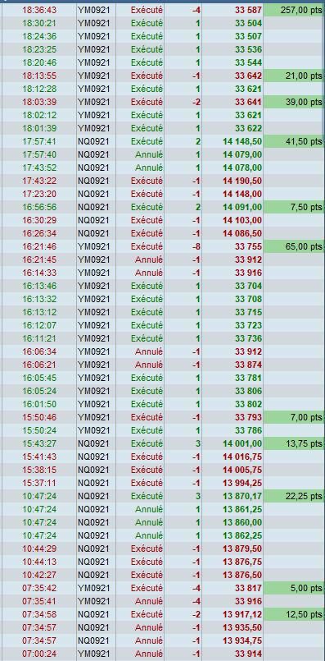325x661 pixels.
Task: Select the 15:50:46 YM0921 sell row
Action: pos(163,417)
